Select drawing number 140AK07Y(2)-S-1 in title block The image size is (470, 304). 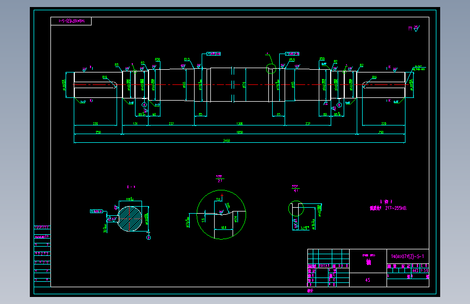407,256
